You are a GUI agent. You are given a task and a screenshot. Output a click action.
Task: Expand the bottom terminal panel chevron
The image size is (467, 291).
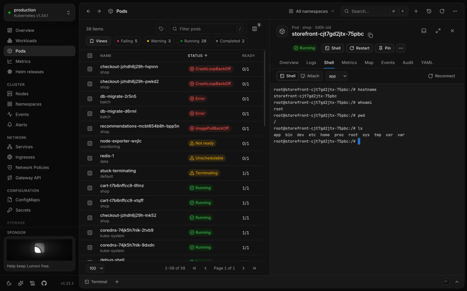point(457,282)
